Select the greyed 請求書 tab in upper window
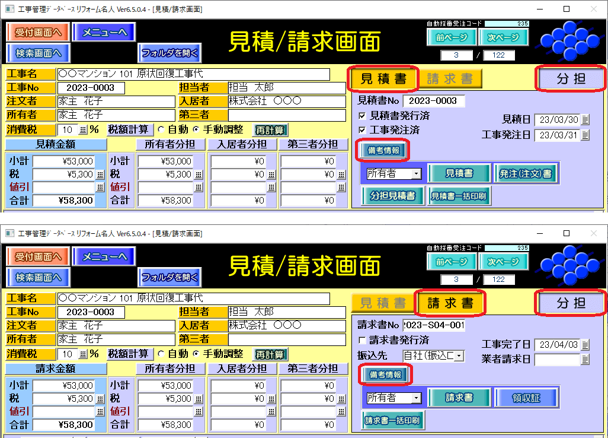Image resolution: width=608 pixels, height=438 pixels. (450, 79)
